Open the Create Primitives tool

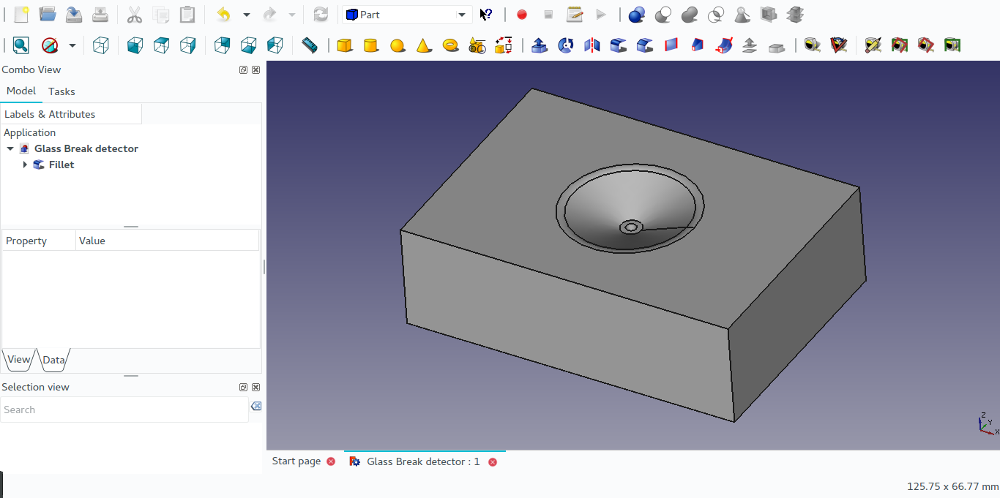click(477, 45)
